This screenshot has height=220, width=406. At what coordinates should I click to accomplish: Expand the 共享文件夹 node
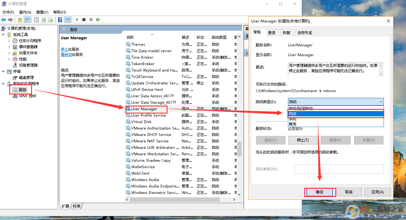9,53
